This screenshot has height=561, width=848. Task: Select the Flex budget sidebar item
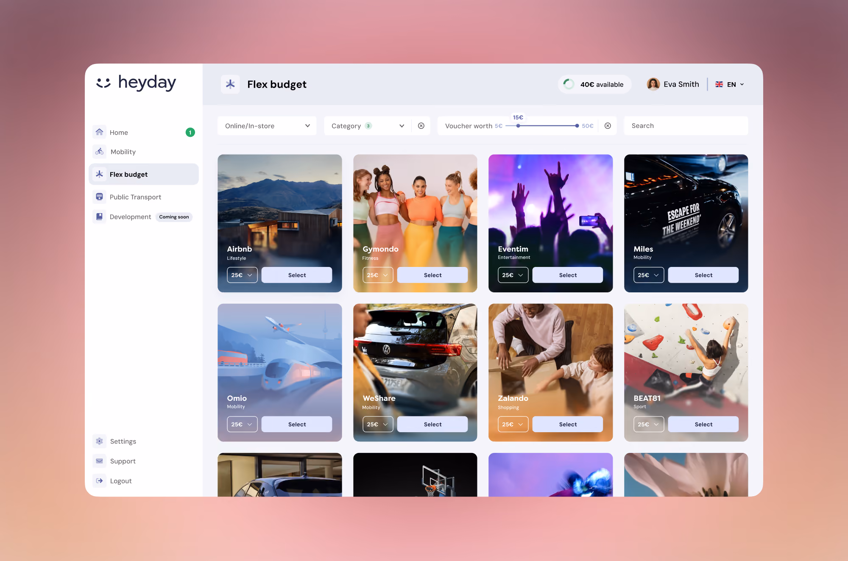144,174
